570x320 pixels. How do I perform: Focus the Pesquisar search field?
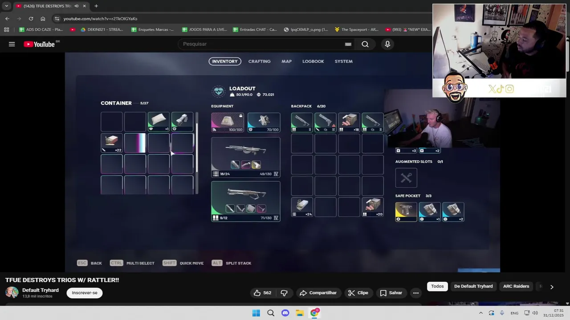coord(263,44)
